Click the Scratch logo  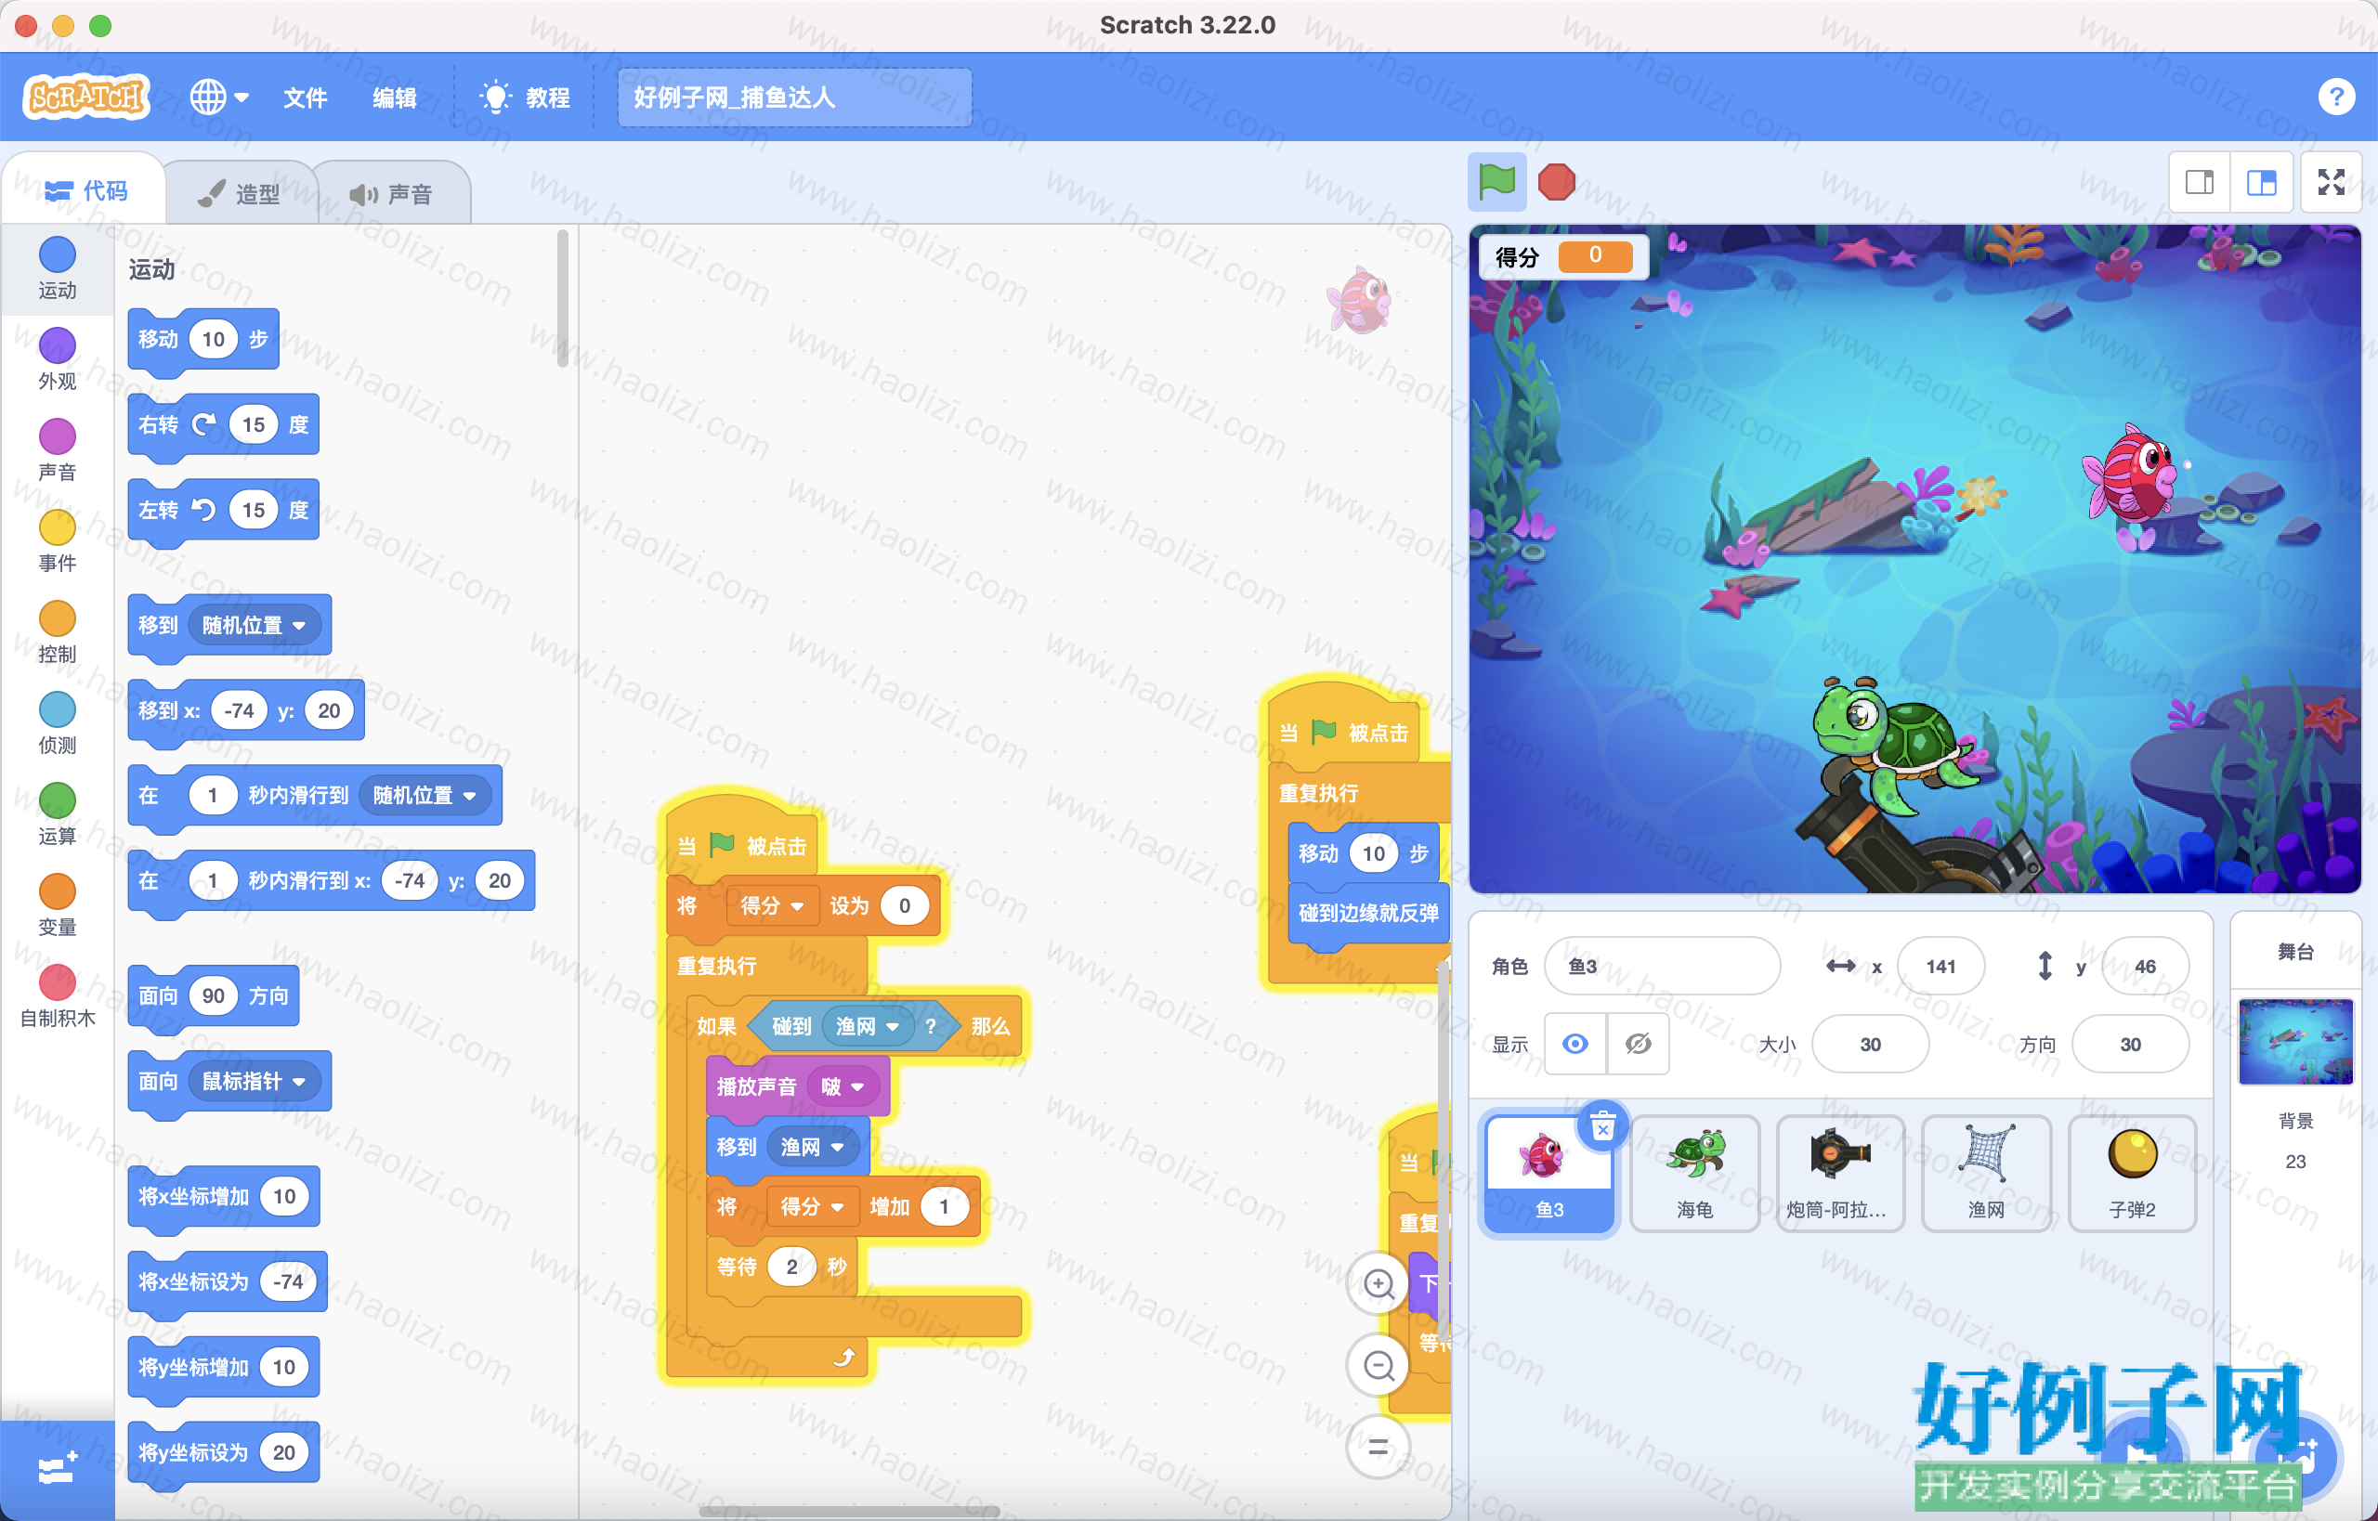[x=86, y=97]
